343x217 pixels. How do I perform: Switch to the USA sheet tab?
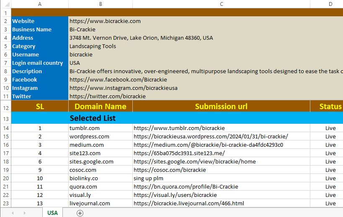pyautogui.click(x=52, y=213)
